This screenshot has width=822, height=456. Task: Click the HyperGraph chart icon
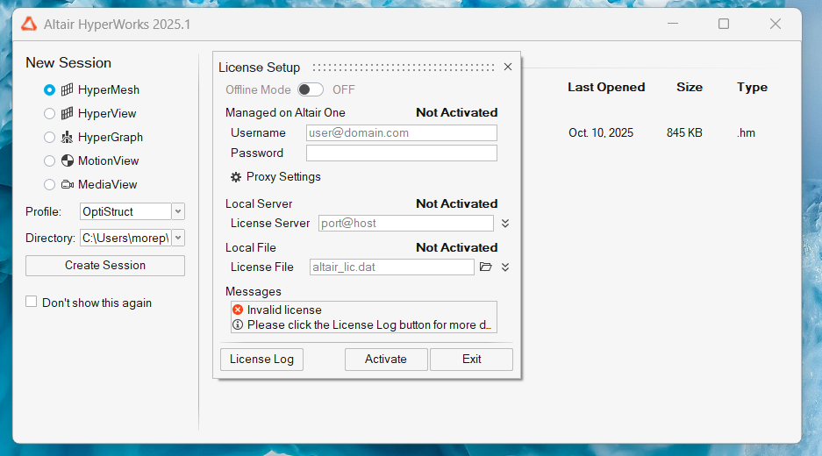[x=67, y=138]
